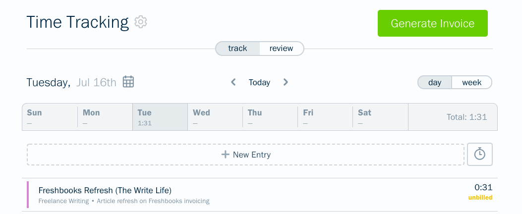The height and width of the screenshot is (214, 522).
Task: Select Fri in the week bar
Action: tap(325, 117)
